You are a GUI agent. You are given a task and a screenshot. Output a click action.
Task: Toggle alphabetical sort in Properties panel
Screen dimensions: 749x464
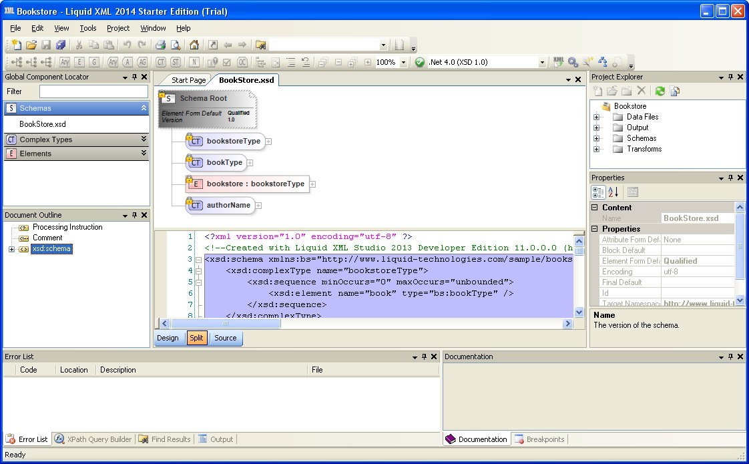(x=613, y=192)
